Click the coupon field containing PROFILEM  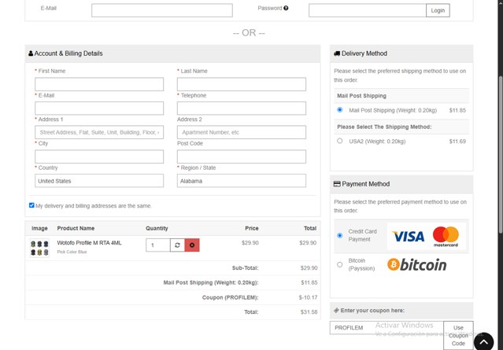pos(386,328)
